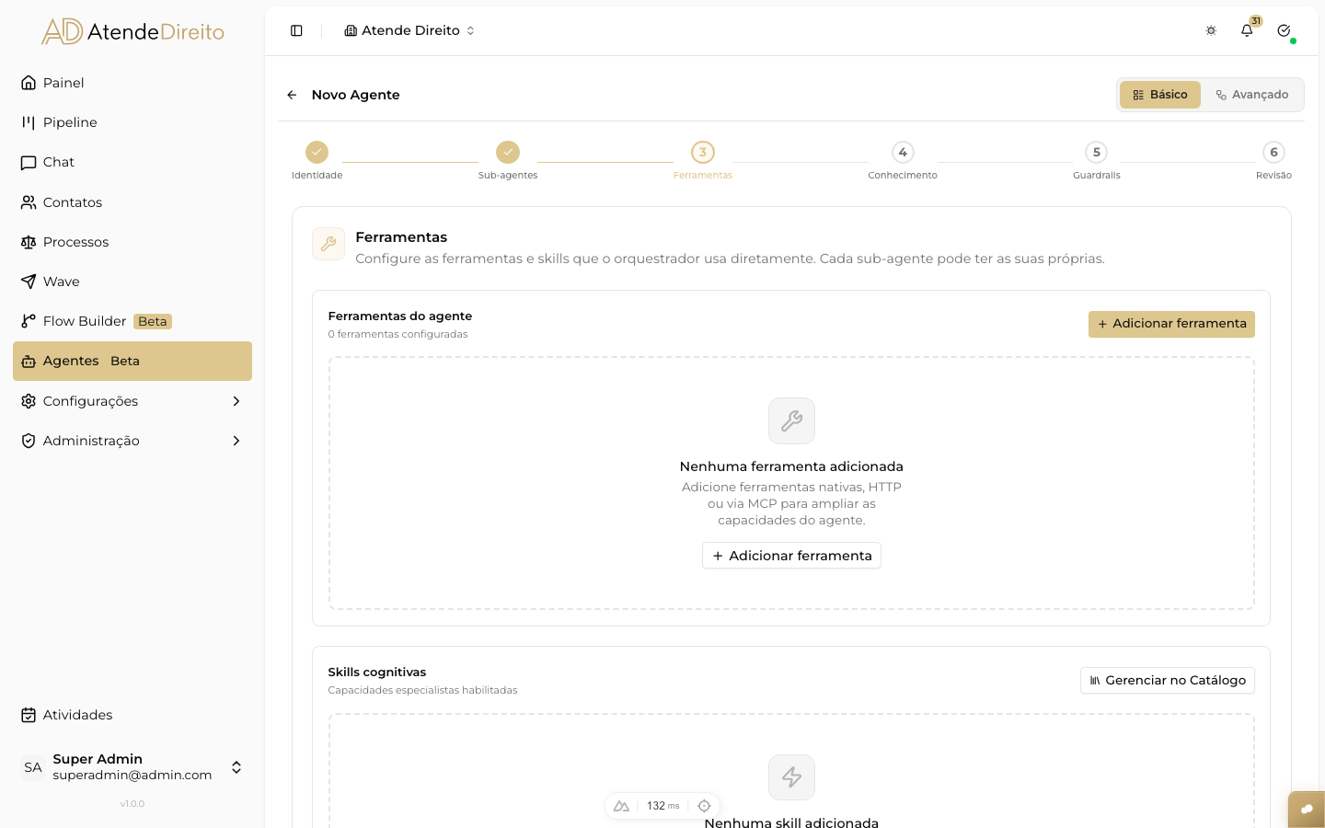Click the mountain icon in performance widget

coord(621,806)
